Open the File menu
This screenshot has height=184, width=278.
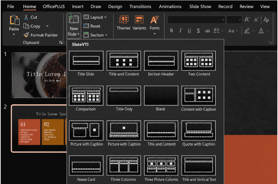(11, 6)
